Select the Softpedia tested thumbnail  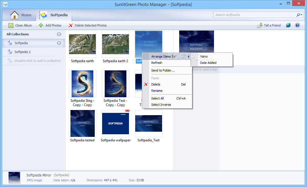(82, 123)
